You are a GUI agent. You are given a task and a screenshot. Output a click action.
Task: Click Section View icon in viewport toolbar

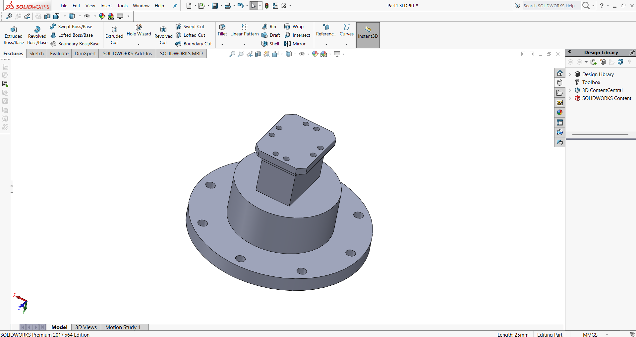pyautogui.click(x=258, y=54)
